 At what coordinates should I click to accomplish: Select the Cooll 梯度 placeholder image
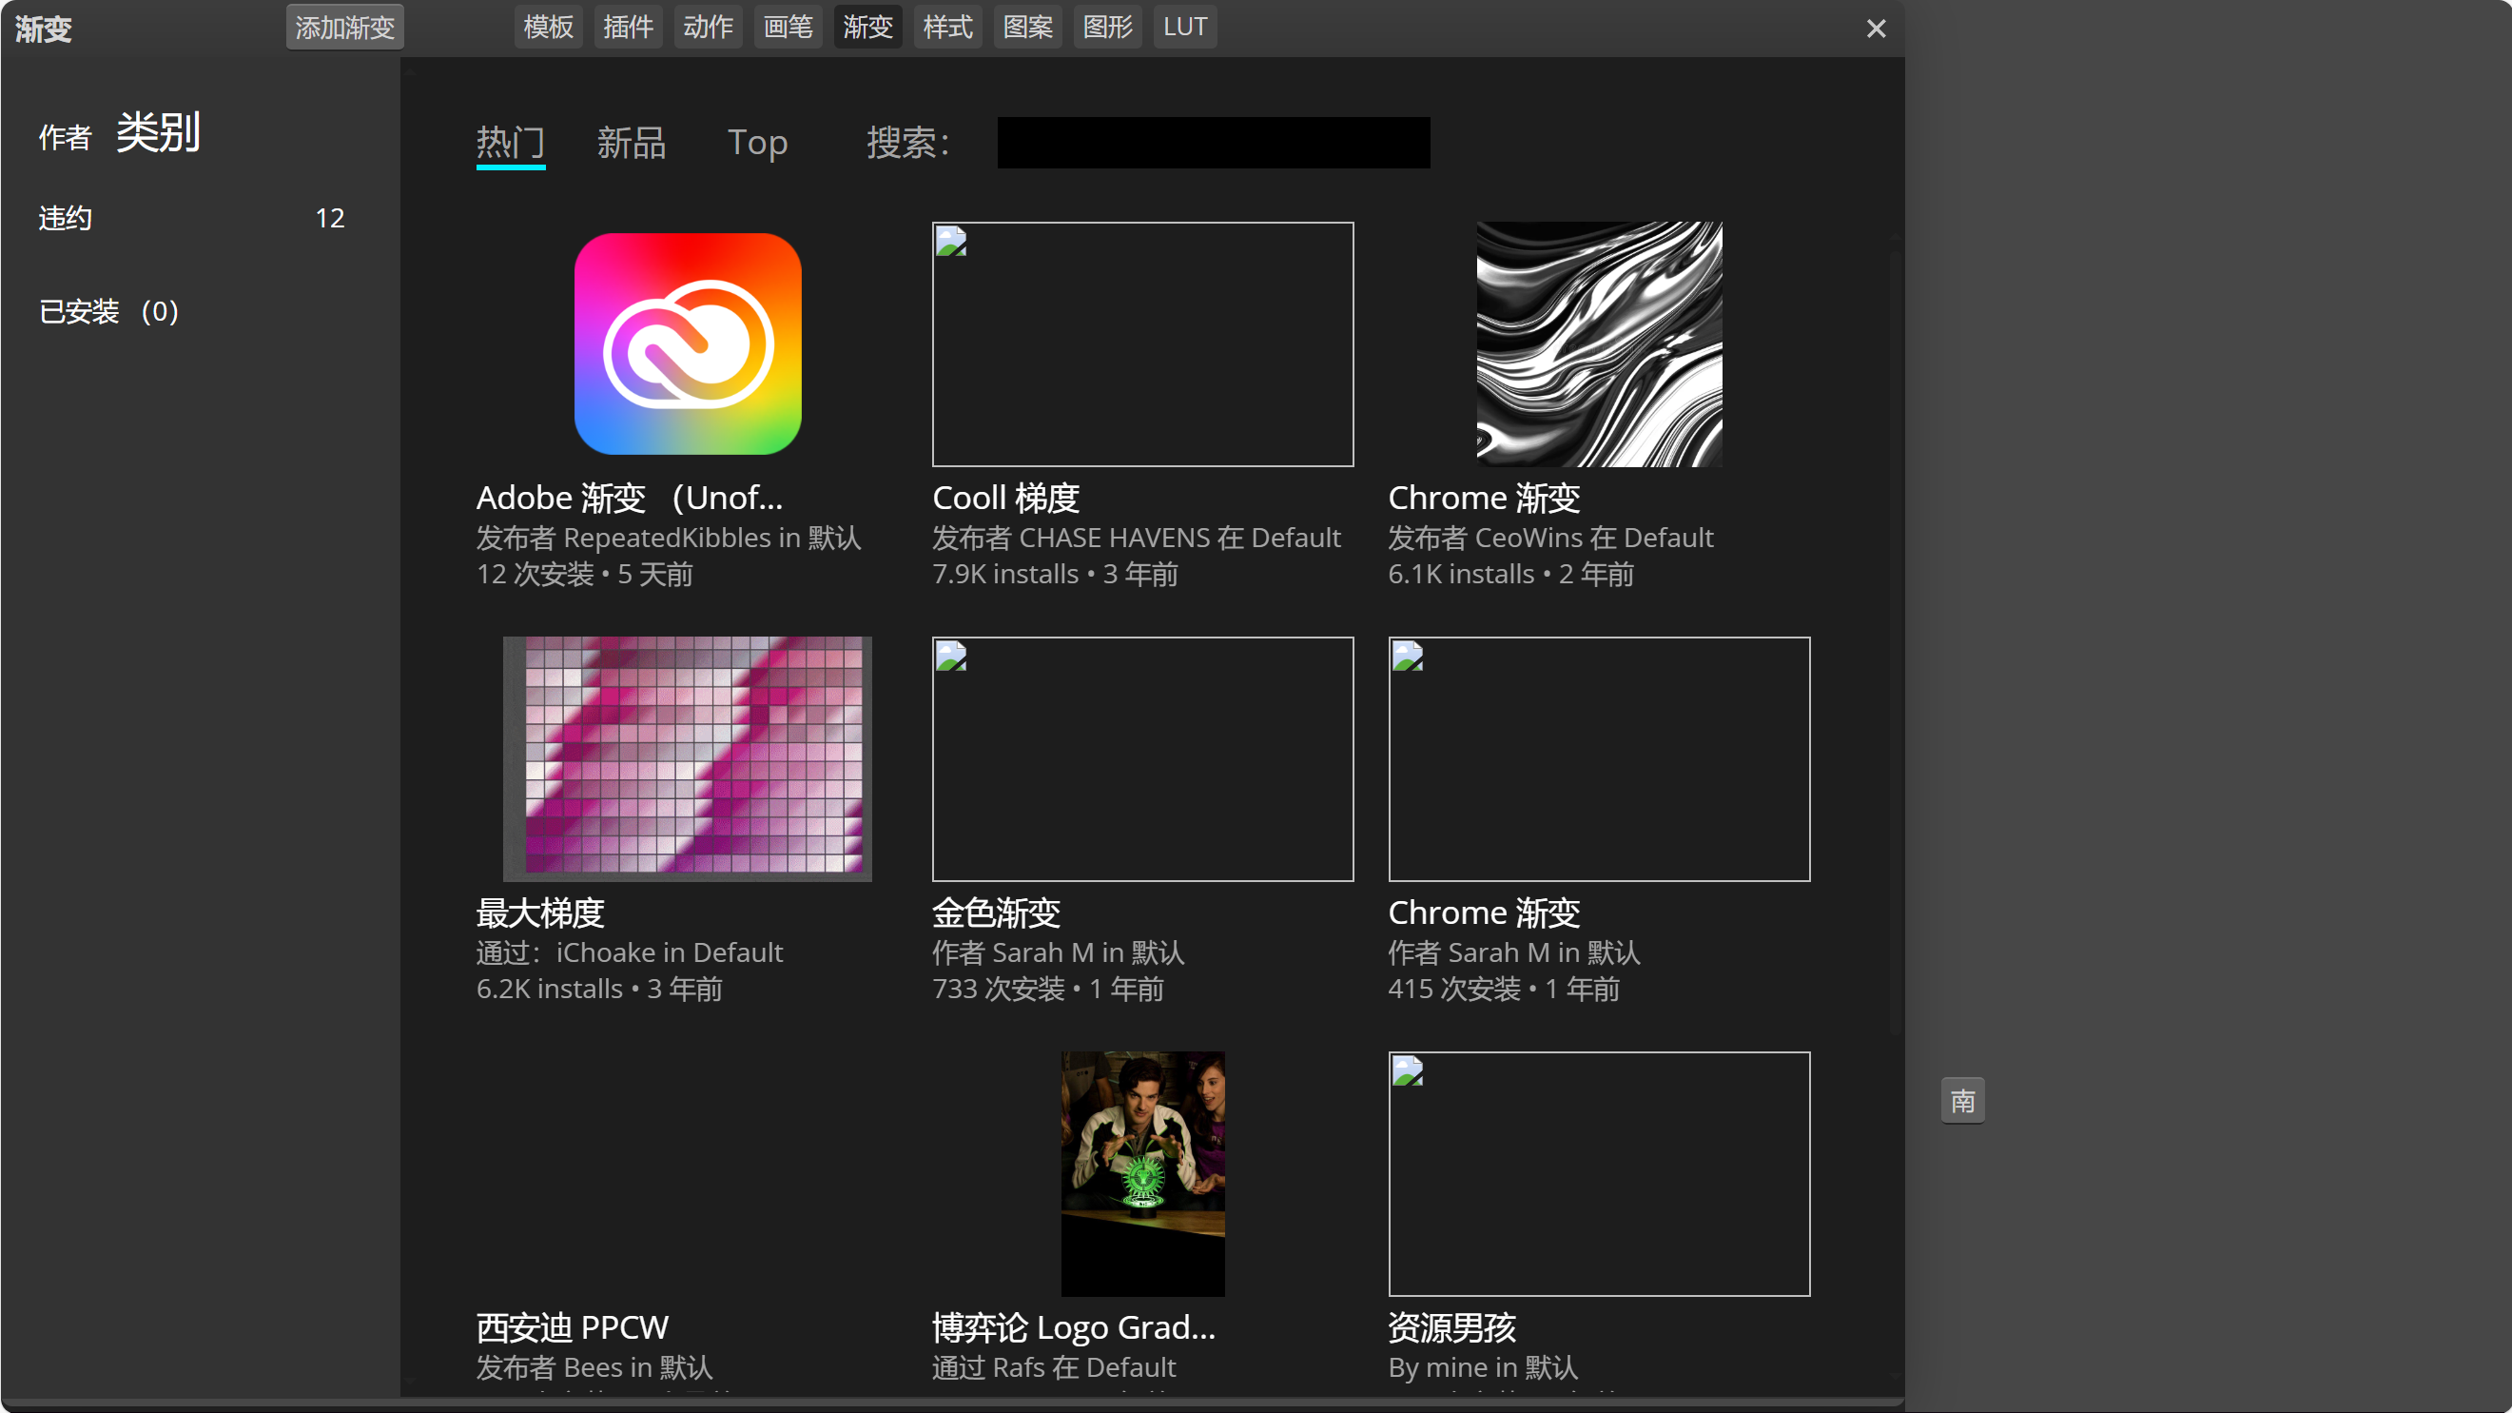(1142, 344)
